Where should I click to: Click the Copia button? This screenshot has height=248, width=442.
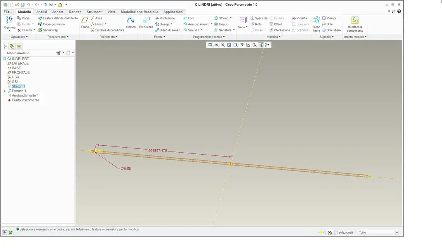(23, 18)
